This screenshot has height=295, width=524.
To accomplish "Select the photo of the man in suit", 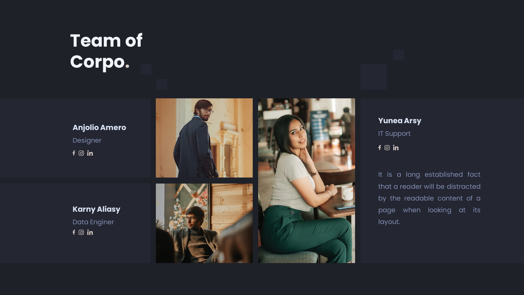I will tap(204, 138).
